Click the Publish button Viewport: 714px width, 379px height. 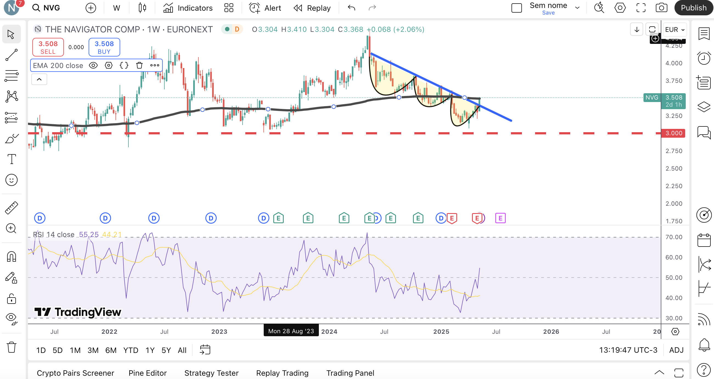coord(693,8)
